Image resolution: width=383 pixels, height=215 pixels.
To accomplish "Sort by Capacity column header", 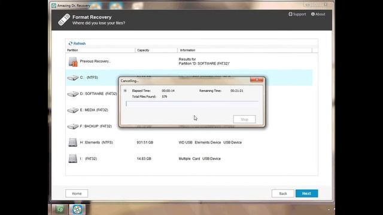I will coord(156,50).
